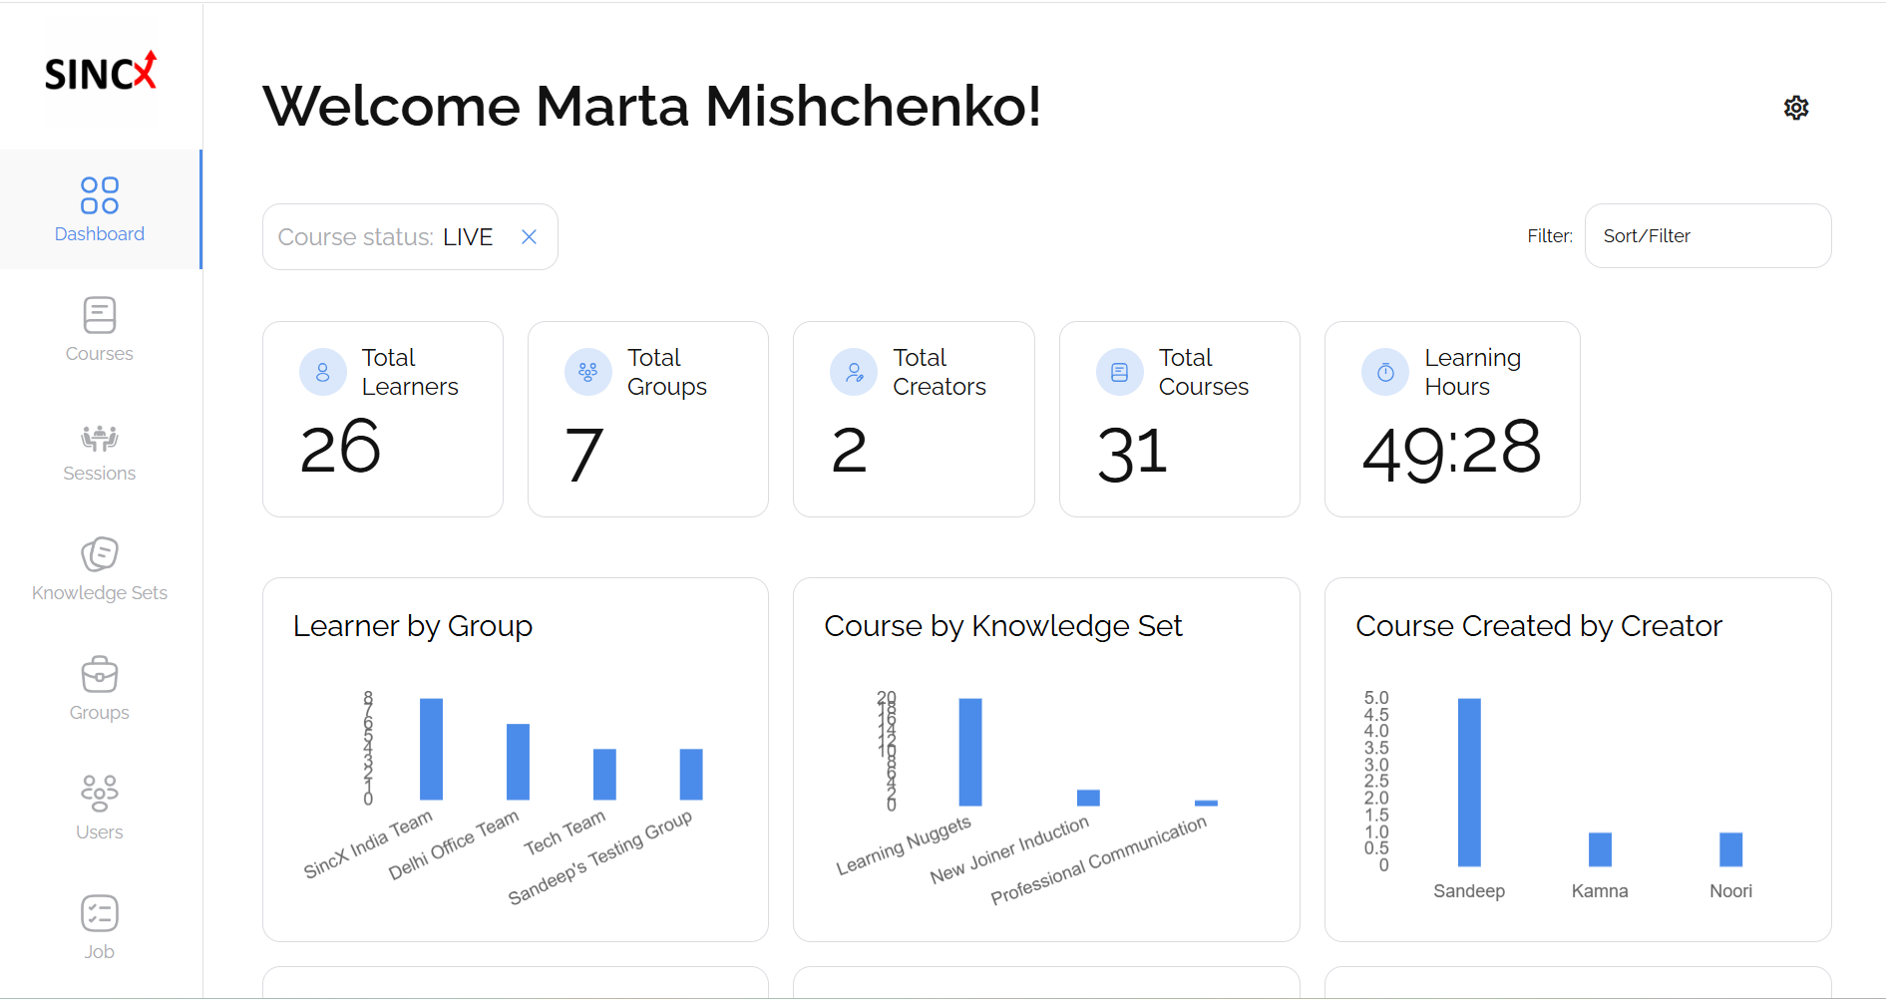The image size is (1886, 999).
Task: Select the Total Courses card
Action: coord(1179,419)
